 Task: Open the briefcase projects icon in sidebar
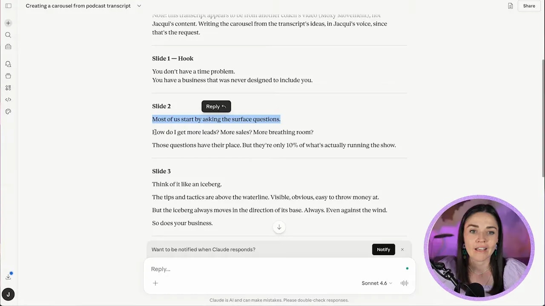(8, 47)
